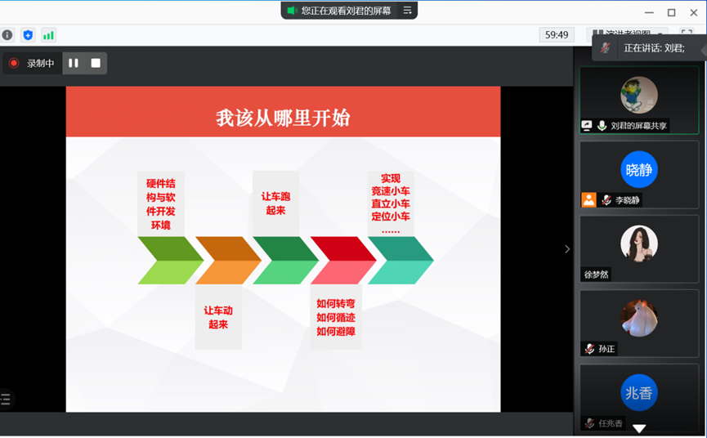Open the screen-share options menu icon
707x438 pixels.
point(408,11)
